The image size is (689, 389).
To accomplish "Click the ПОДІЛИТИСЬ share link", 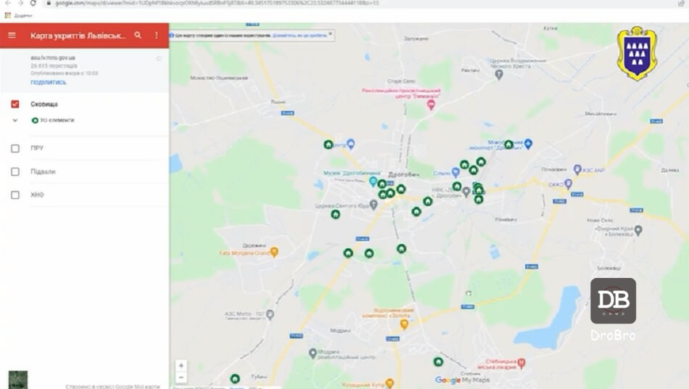I will click(x=49, y=82).
